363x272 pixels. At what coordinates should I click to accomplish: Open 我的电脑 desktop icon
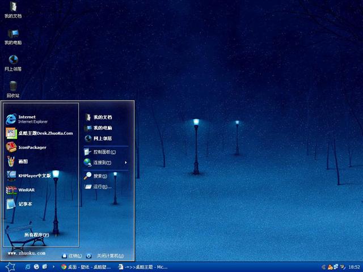click(12, 36)
